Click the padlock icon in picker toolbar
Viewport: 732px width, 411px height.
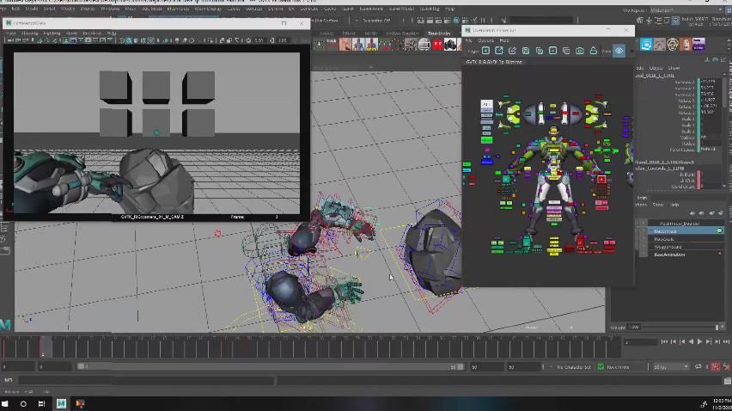[594, 51]
